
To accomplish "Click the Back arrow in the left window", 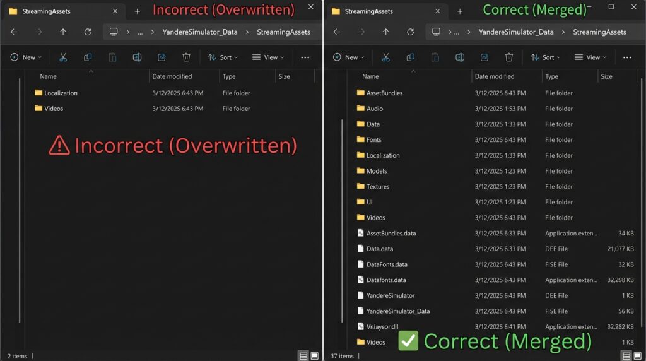I will point(14,32).
